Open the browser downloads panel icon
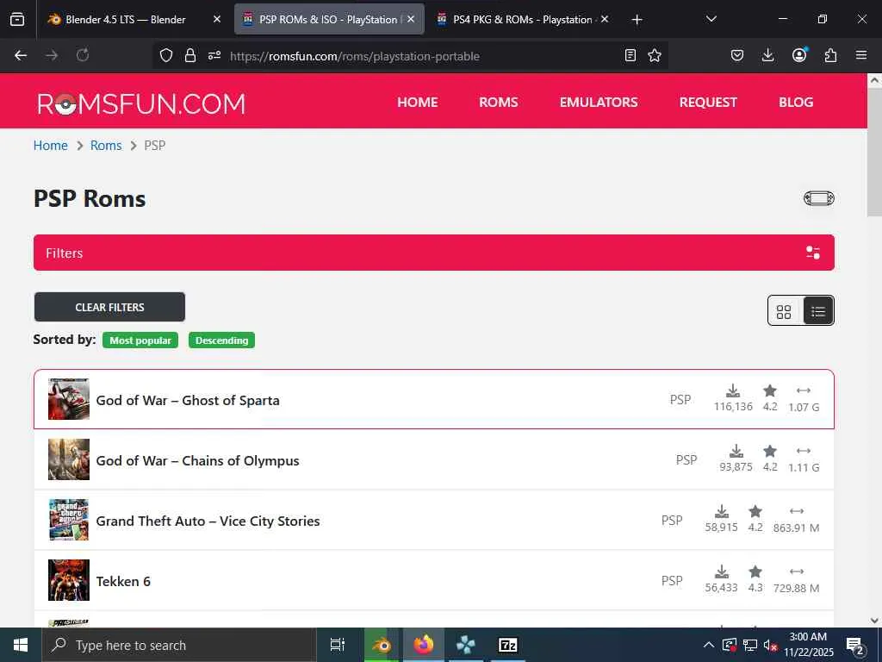 point(767,55)
